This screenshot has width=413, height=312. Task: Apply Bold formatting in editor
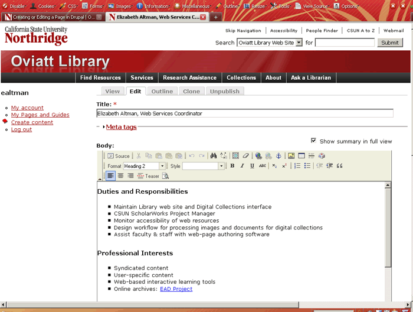(232, 166)
